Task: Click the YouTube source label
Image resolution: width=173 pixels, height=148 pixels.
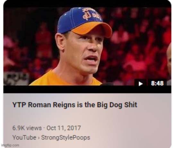Action: [x=24, y=137]
